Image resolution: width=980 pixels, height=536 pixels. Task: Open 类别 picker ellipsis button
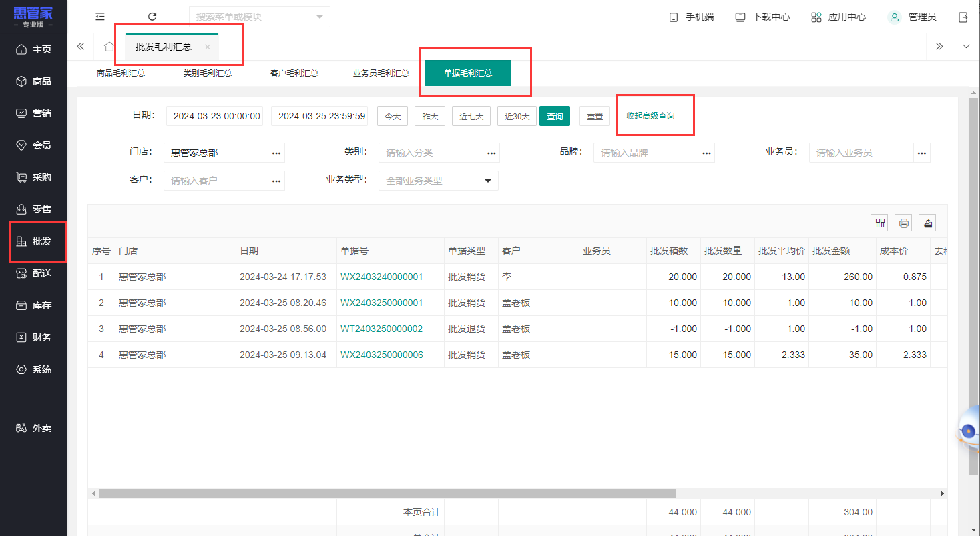pos(491,153)
